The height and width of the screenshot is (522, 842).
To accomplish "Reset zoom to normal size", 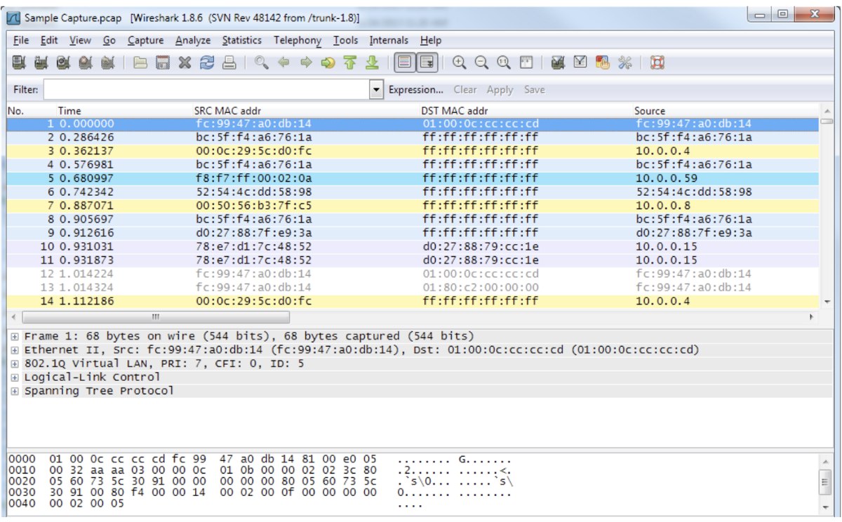I will pyautogui.click(x=503, y=63).
